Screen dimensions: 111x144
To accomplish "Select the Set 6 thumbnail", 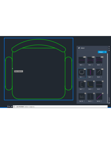I will pyautogui.click(x=99, y=72).
